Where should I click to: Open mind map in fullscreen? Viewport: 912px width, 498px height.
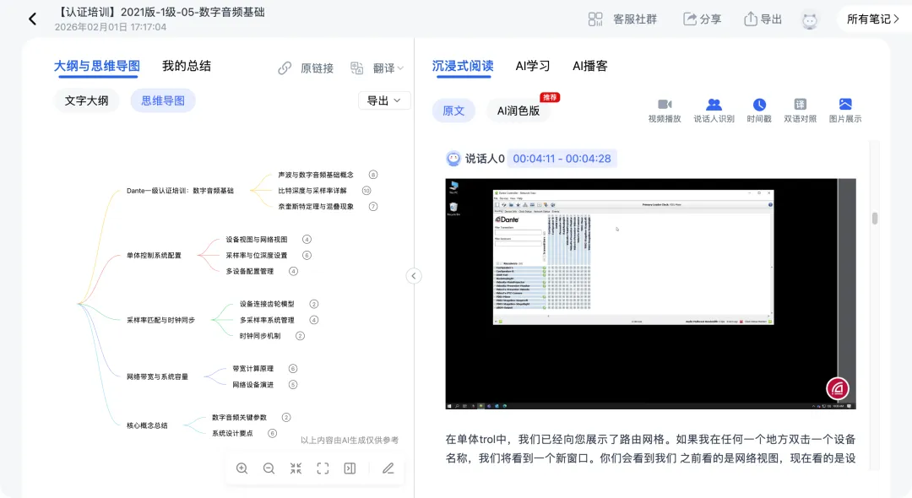pos(323,468)
